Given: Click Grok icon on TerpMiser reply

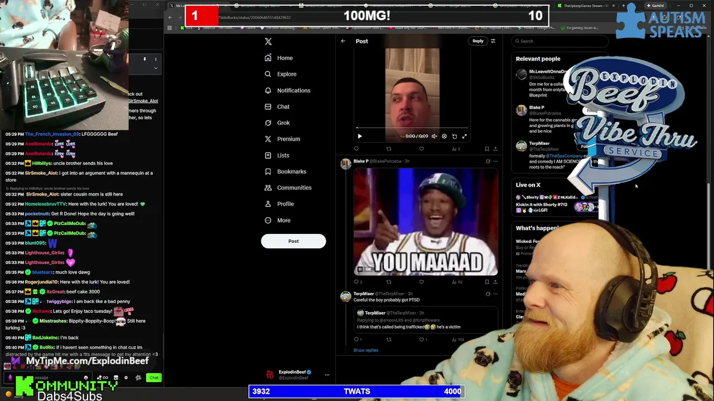Looking at the screenshot, I should coord(488,294).
